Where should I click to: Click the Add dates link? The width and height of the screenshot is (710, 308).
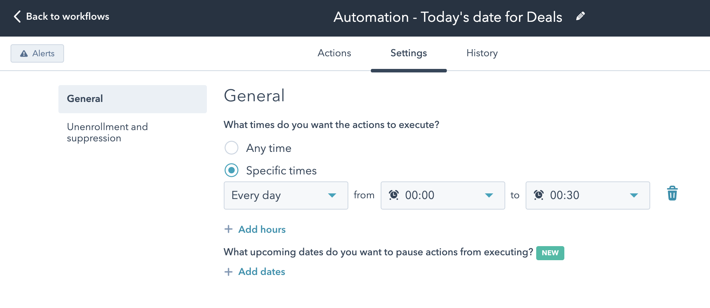coord(261,272)
